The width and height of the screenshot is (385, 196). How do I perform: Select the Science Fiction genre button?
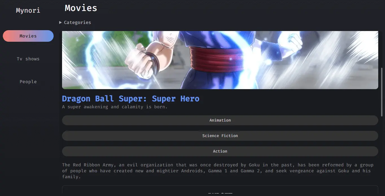click(x=220, y=136)
